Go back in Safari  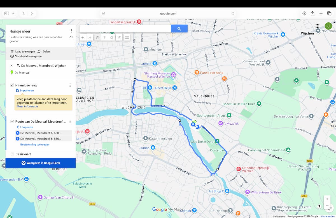[x=24, y=13]
